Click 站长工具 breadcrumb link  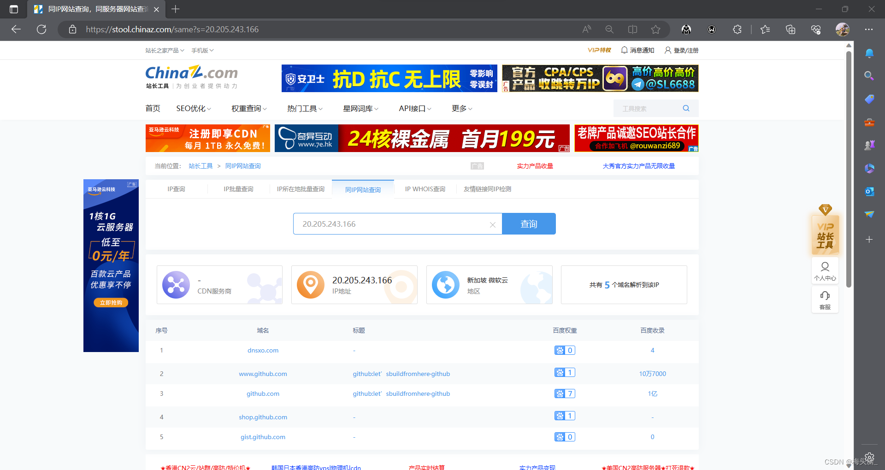click(201, 166)
